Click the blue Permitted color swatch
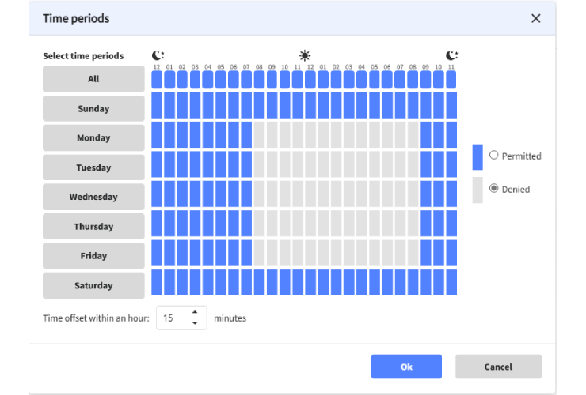 [478, 156]
